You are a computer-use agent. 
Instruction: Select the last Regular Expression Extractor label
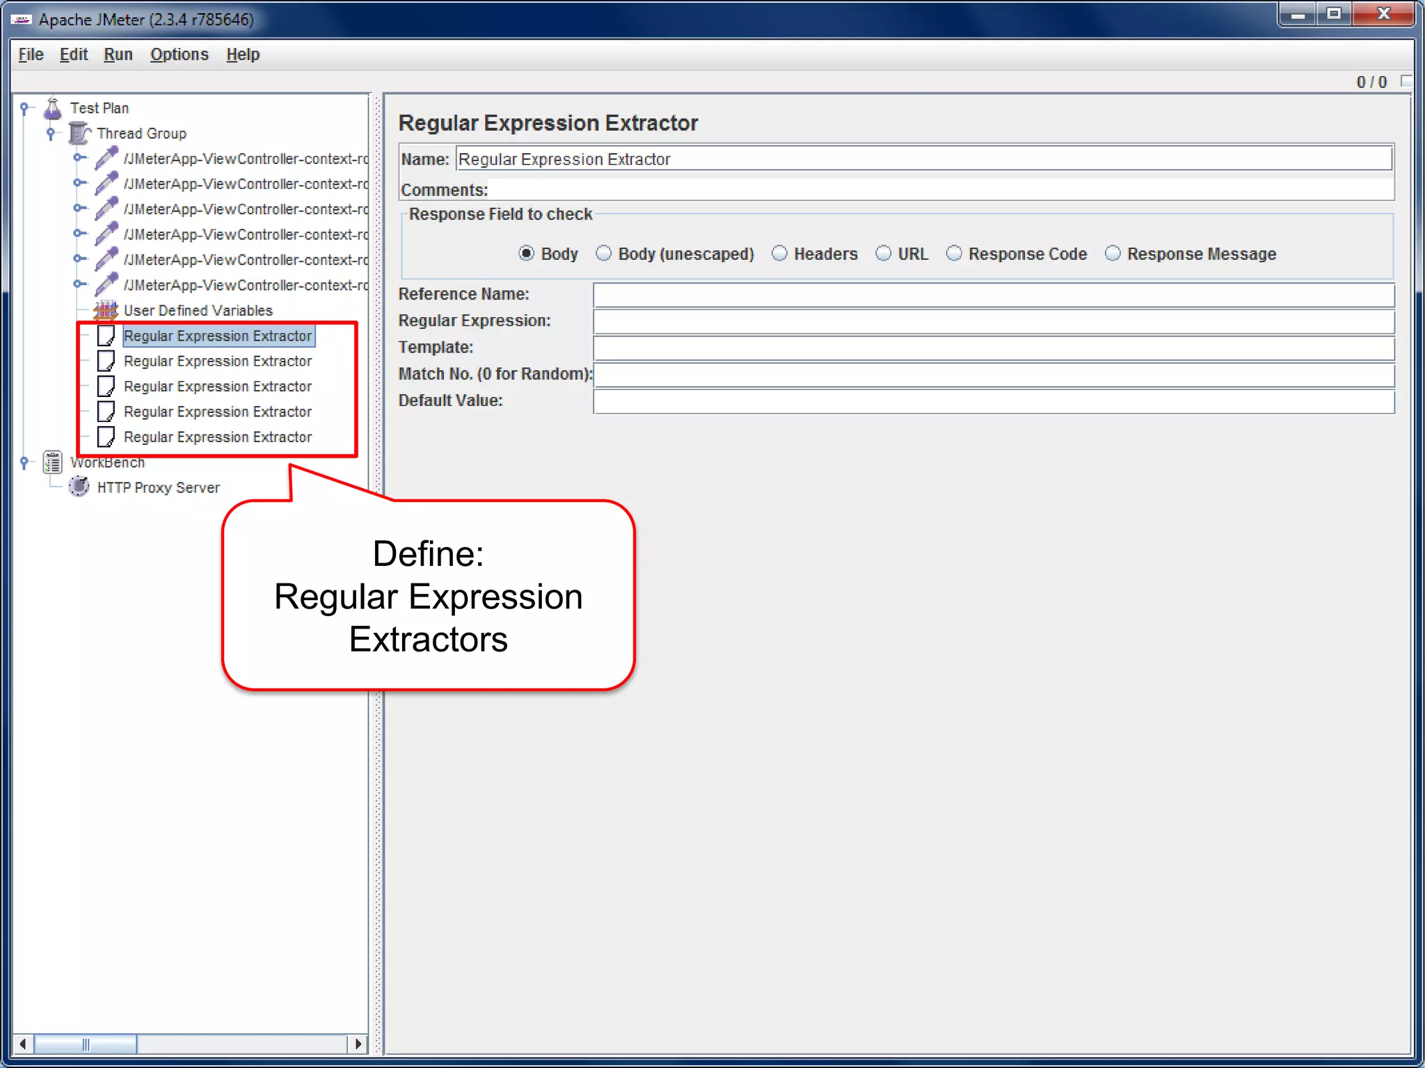[x=218, y=437]
